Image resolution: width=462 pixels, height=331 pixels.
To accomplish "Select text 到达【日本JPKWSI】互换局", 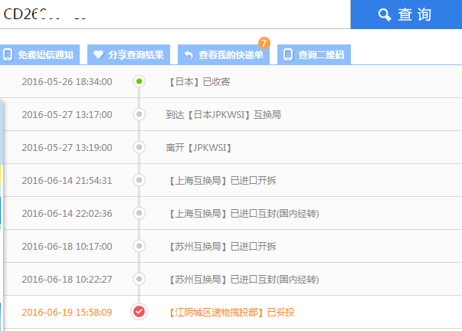I will coord(224,115).
